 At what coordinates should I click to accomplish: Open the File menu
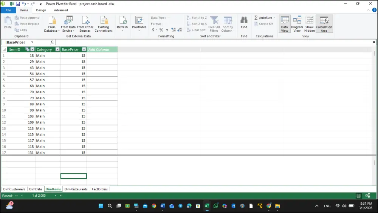pyautogui.click(x=8, y=10)
